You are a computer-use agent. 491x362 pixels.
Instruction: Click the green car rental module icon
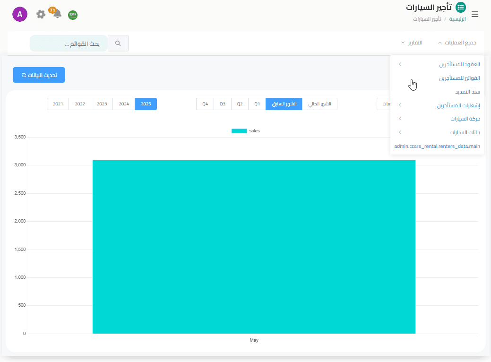(460, 7)
